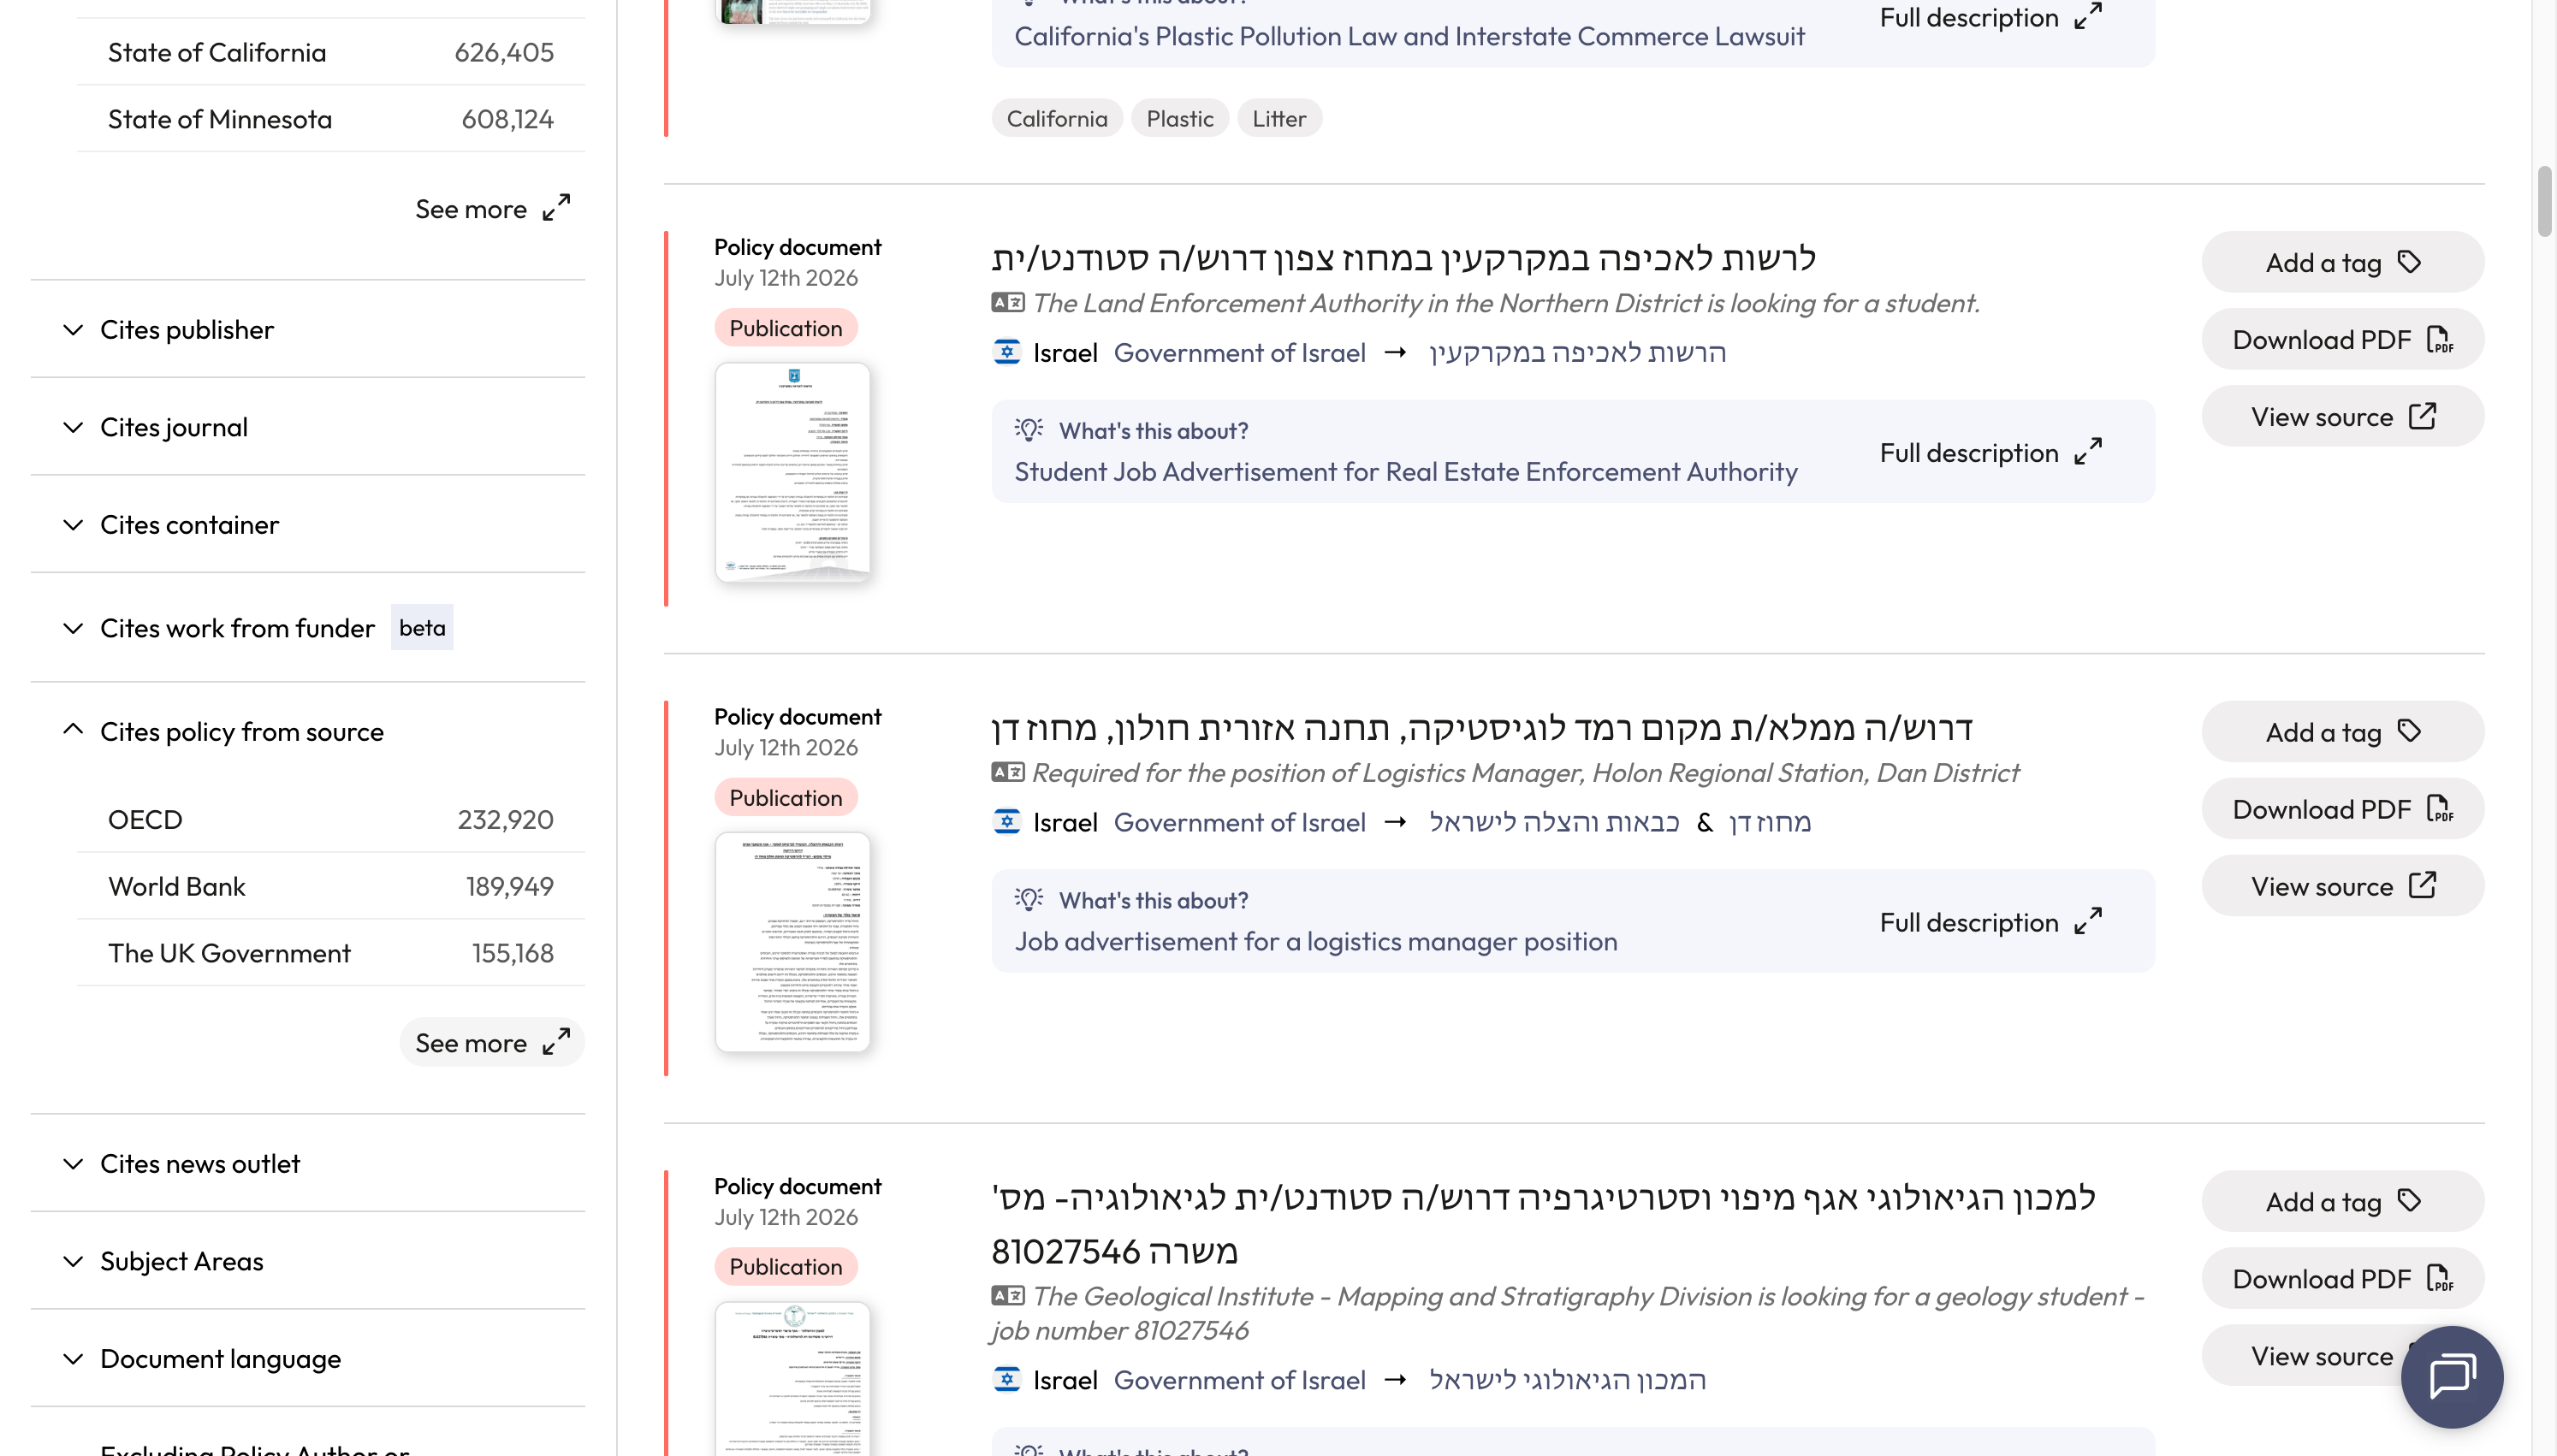Filter by The UK Government source
This screenshot has height=1456, width=2557.
click(331, 953)
